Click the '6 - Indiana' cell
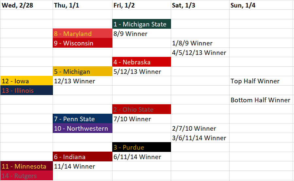294x181 pixels. [82, 157]
